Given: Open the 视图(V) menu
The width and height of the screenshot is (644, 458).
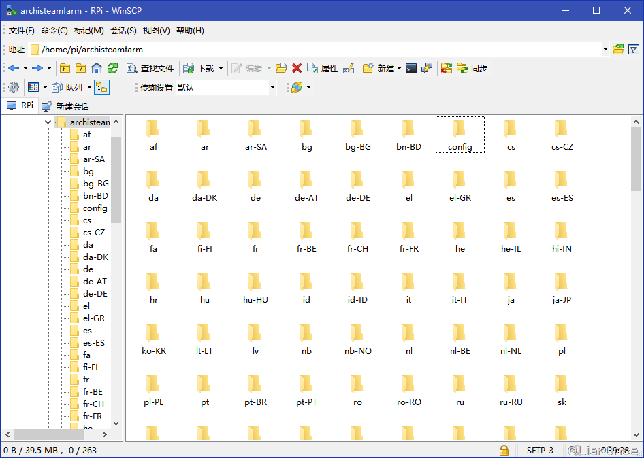Looking at the screenshot, I should [x=156, y=31].
